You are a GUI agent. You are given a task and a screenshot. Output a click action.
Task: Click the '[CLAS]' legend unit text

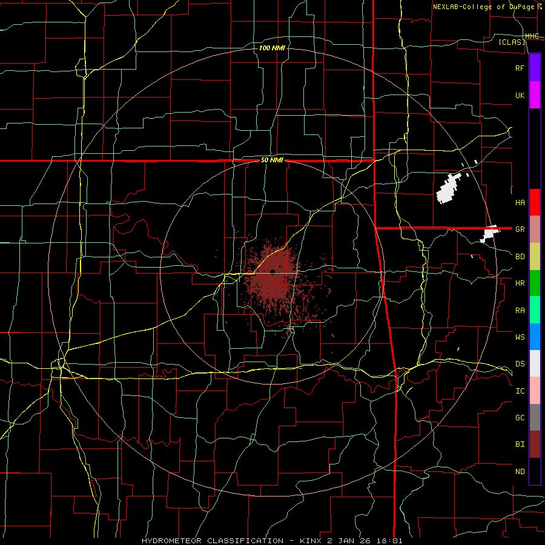tap(512, 42)
